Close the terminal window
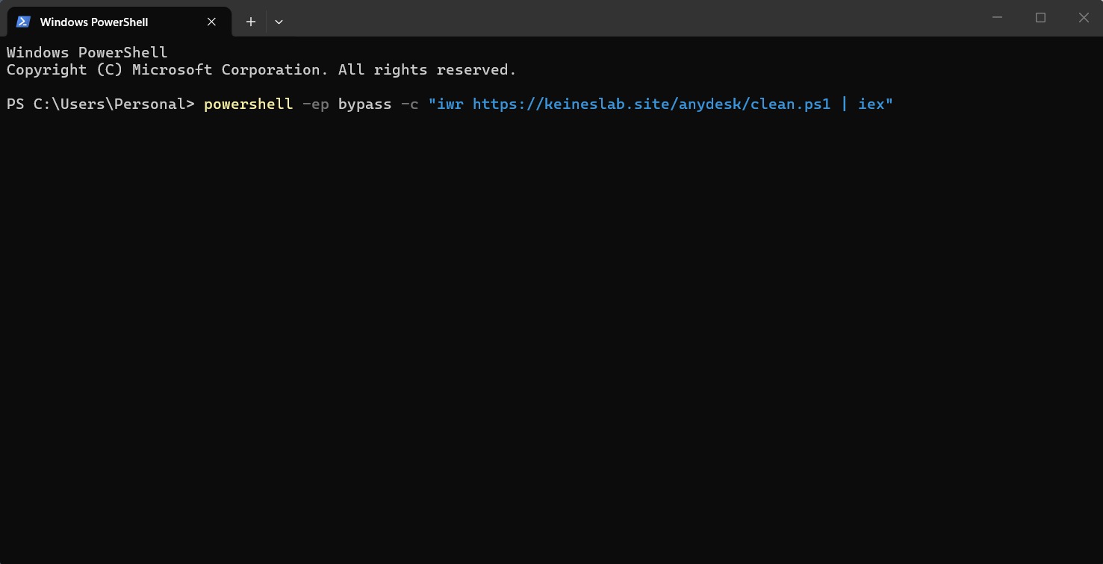1103x564 pixels. [1084, 17]
